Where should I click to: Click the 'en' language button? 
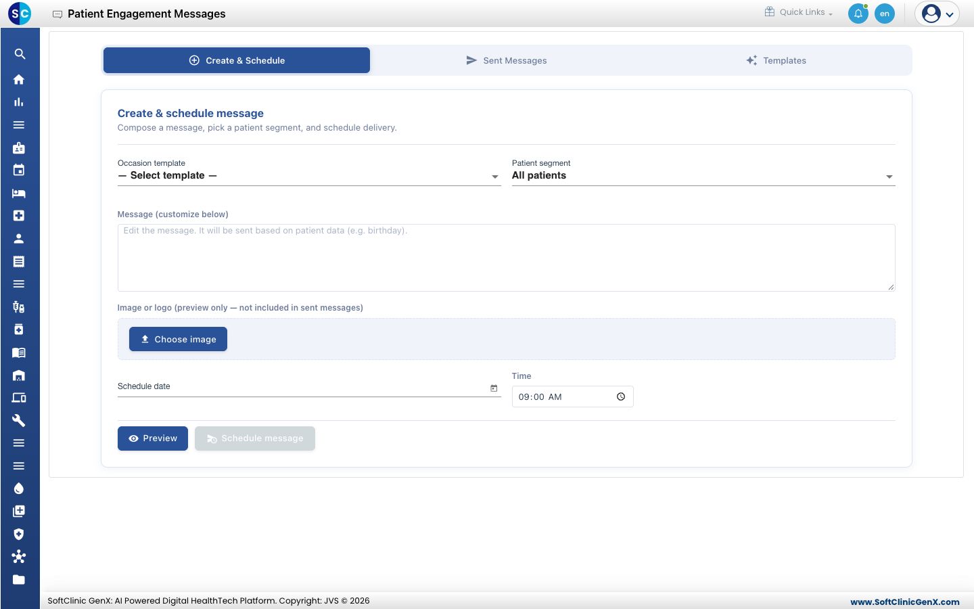point(885,14)
